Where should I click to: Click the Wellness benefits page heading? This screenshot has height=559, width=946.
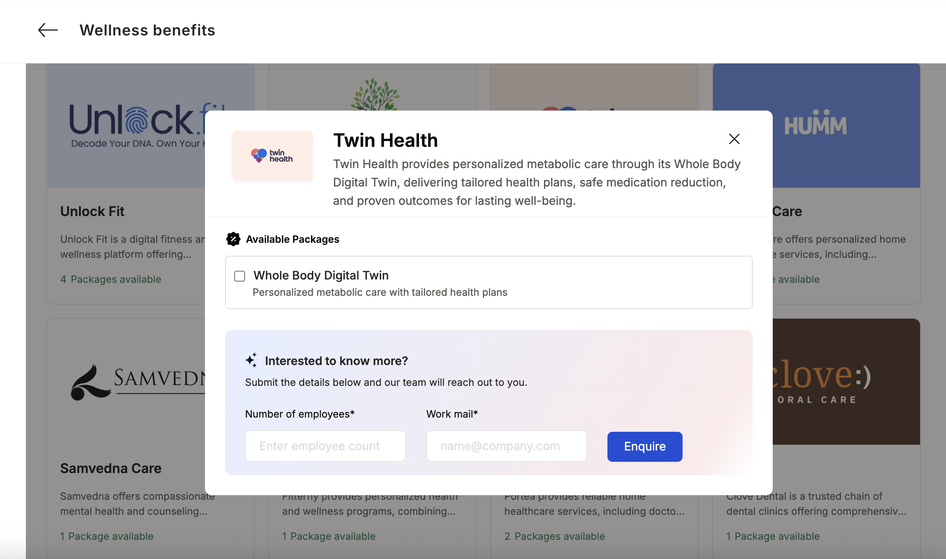pos(147,30)
